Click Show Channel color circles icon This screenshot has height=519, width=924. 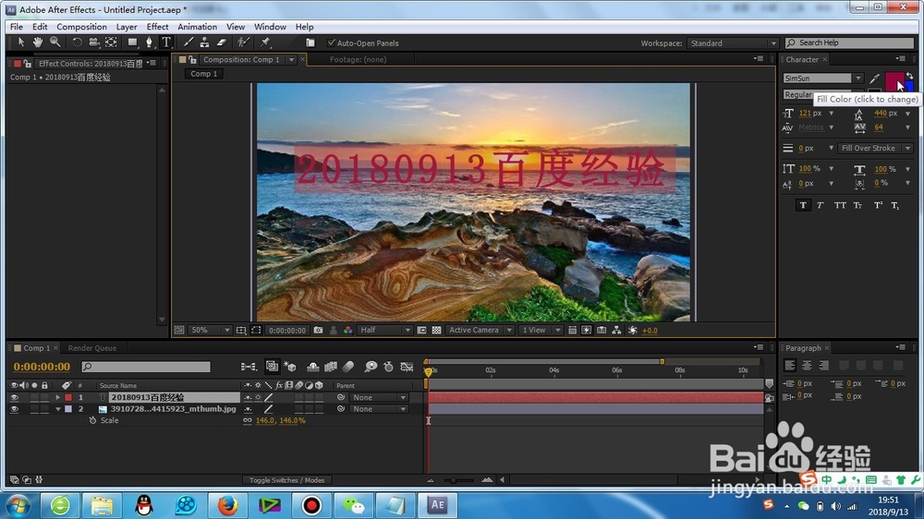coord(348,331)
